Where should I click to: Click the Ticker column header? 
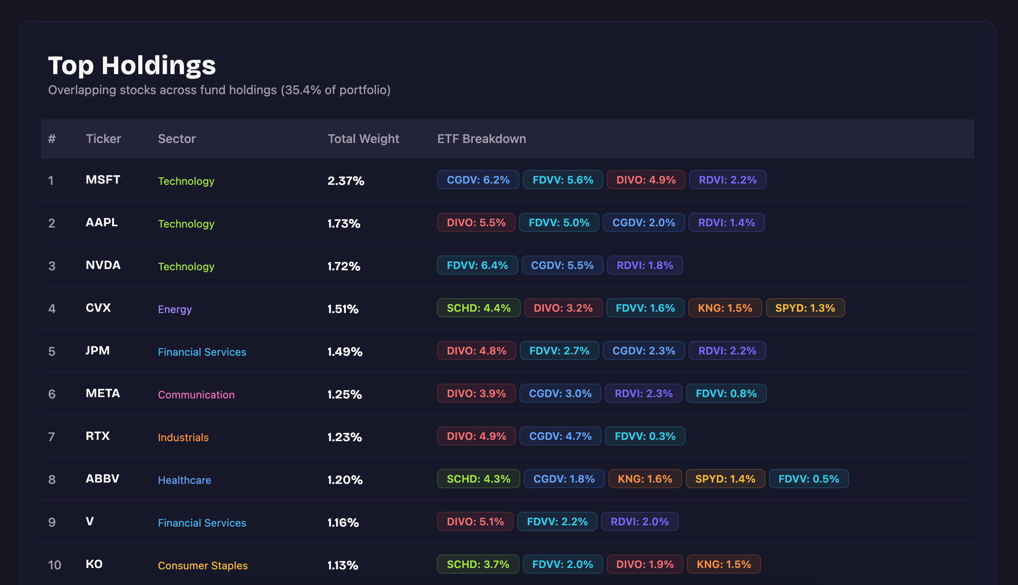(x=103, y=139)
